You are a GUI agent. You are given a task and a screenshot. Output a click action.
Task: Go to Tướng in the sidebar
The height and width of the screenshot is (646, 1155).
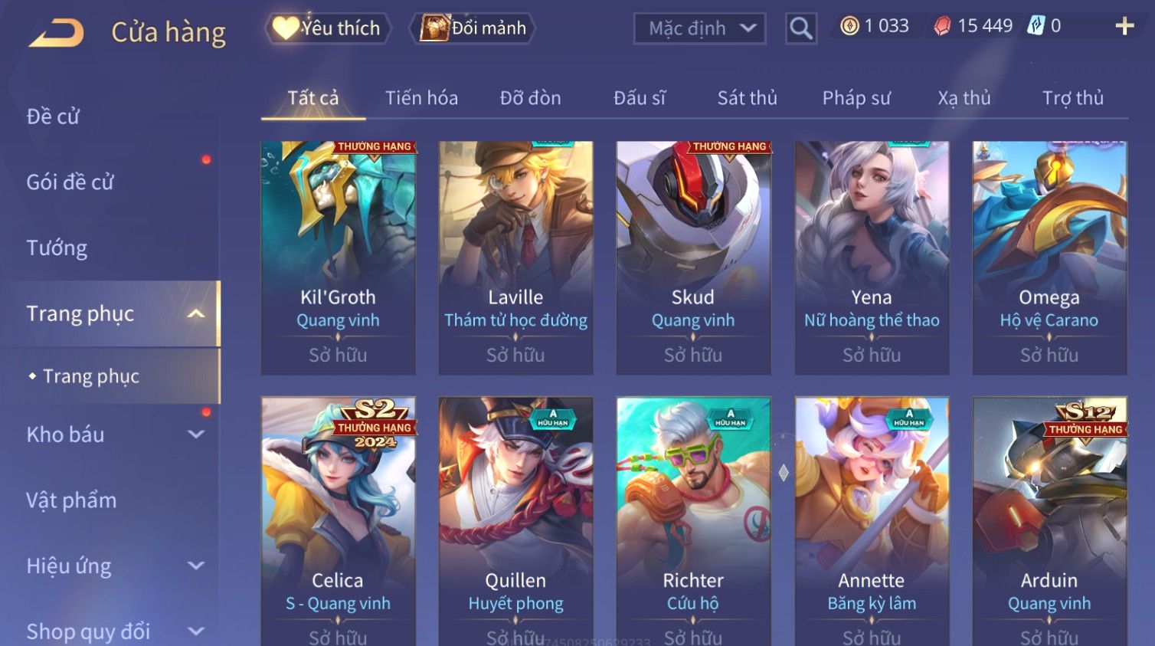57,248
